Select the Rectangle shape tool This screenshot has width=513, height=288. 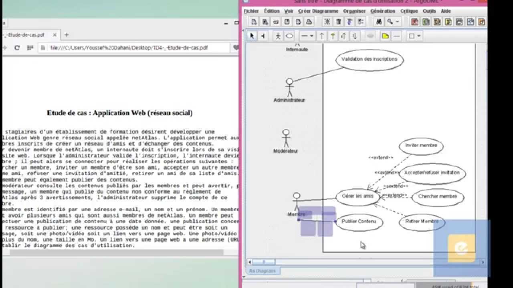click(412, 36)
